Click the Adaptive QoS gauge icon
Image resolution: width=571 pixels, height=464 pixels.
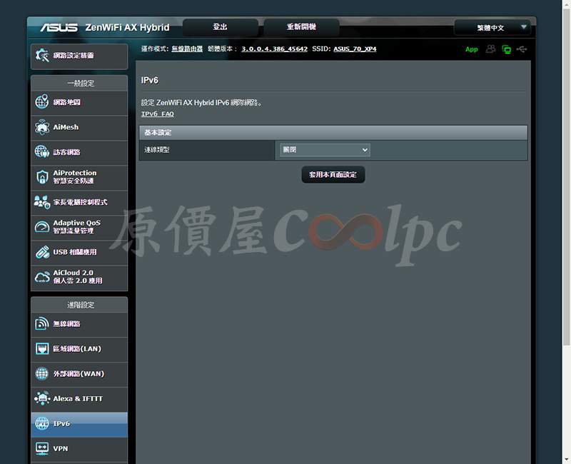[x=42, y=226]
